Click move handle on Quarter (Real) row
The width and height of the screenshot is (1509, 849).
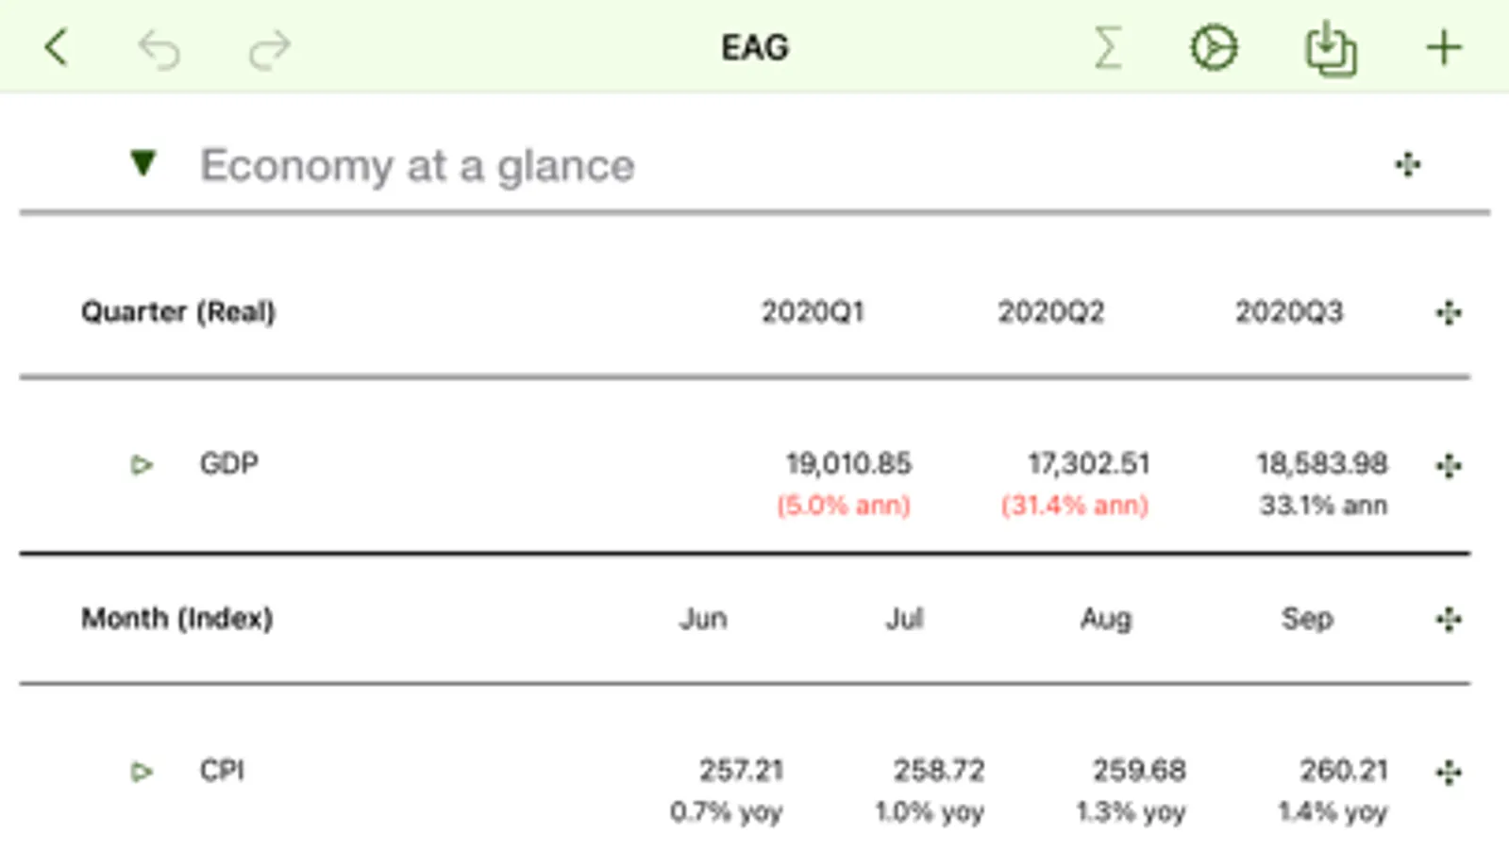(1449, 312)
